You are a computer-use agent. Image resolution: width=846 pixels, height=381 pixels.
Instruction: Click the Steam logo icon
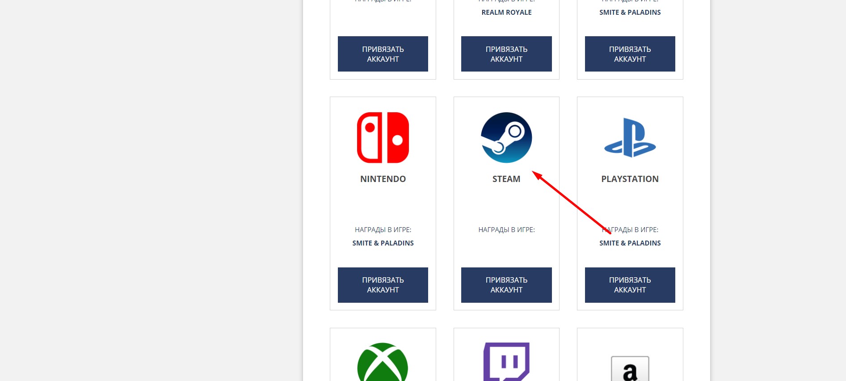coord(506,138)
